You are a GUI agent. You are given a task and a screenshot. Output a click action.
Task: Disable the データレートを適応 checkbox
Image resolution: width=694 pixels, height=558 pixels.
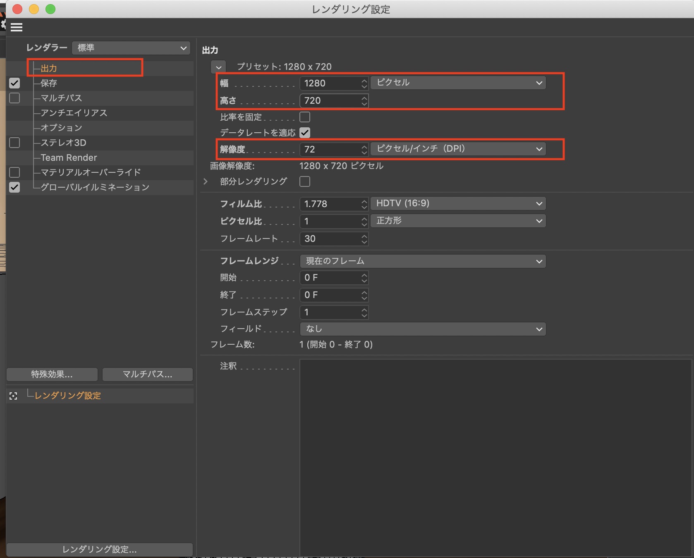click(x=305, y=133)
